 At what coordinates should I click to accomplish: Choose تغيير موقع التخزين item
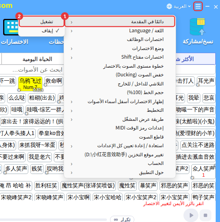(120, 155)
